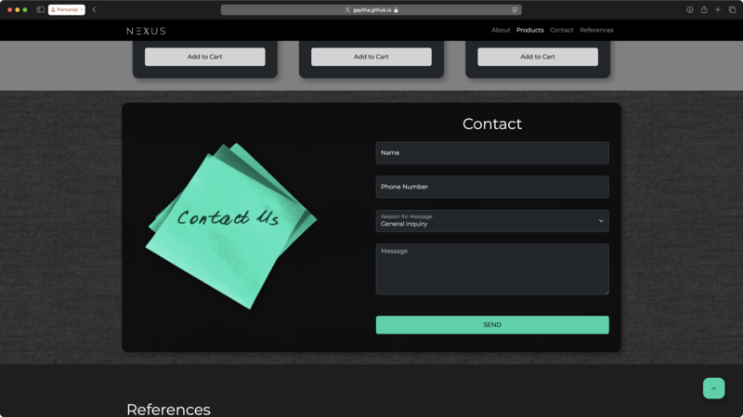This screenshot has height=417, width=743.
Task: Open the Reader view icon in address bar
Action: pos(514,9)
